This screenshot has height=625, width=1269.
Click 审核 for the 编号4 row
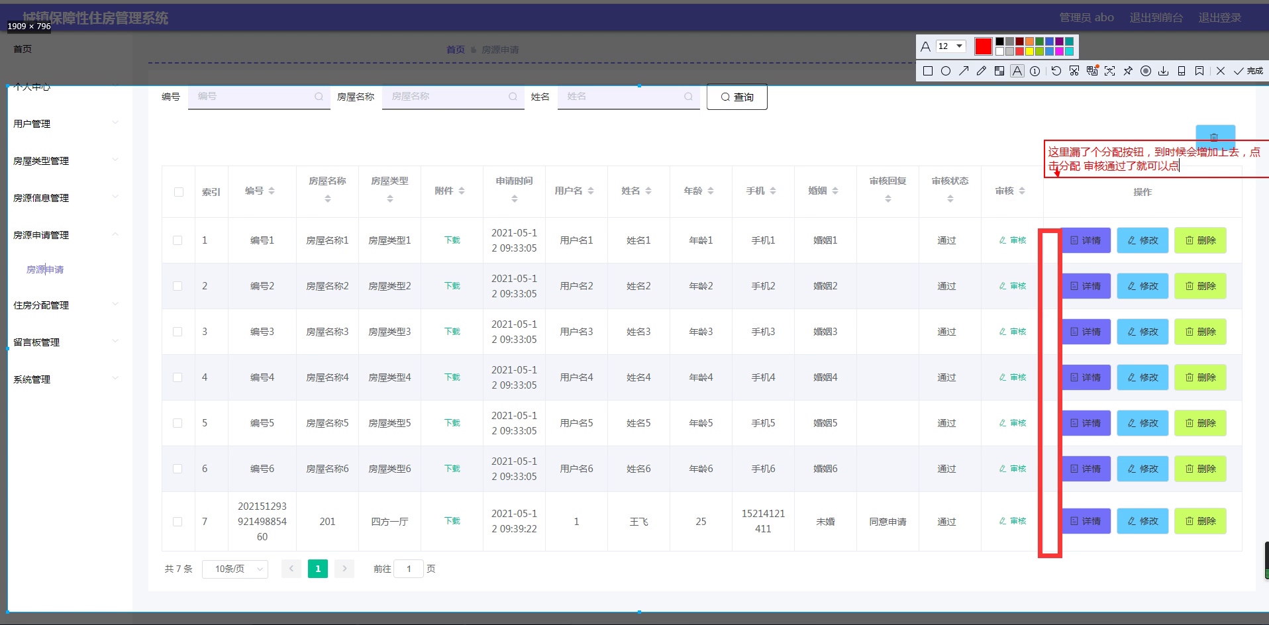click(1013, 377)
